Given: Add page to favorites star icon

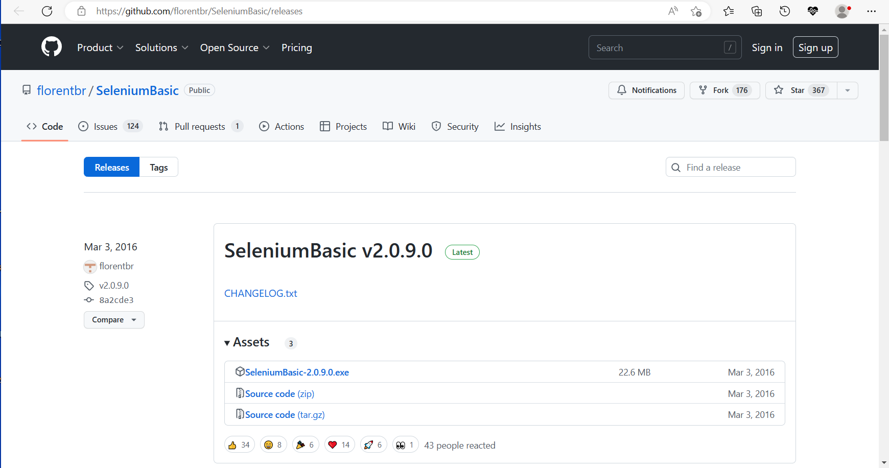Looking at the screenshot, I should 696,11.
